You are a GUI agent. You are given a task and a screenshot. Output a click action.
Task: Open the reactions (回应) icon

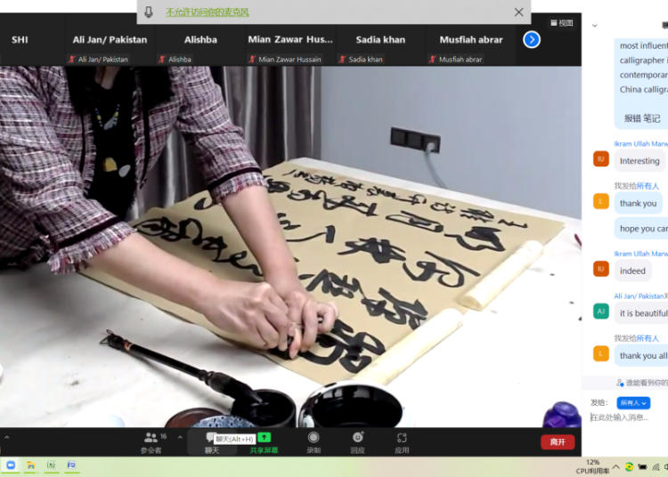357,441
